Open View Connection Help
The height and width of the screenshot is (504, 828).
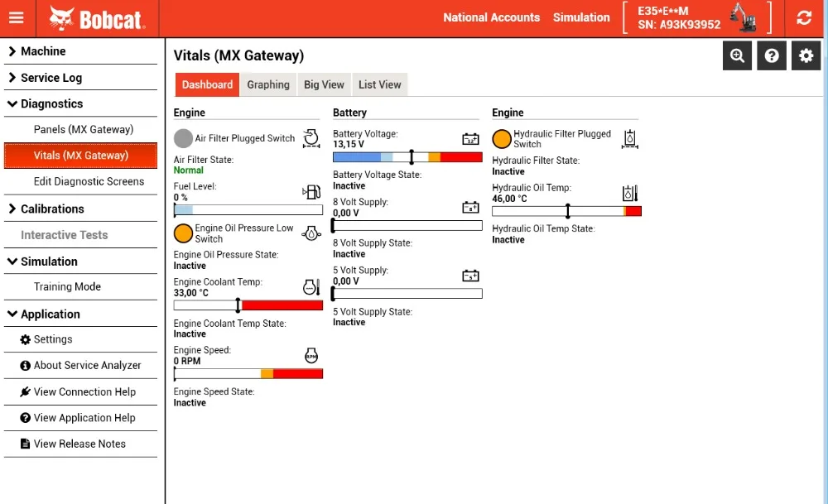[80, 391]
